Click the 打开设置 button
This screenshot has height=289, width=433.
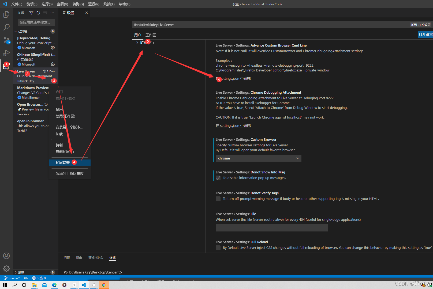coord(425,34)
